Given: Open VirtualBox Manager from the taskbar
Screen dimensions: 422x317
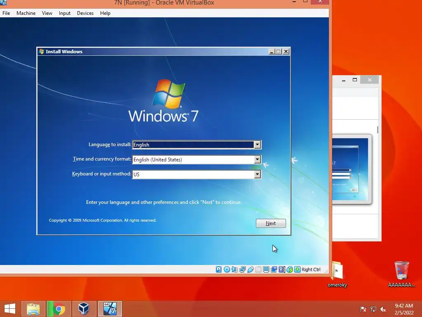Looking at the screenshot, I should point(84,309).
